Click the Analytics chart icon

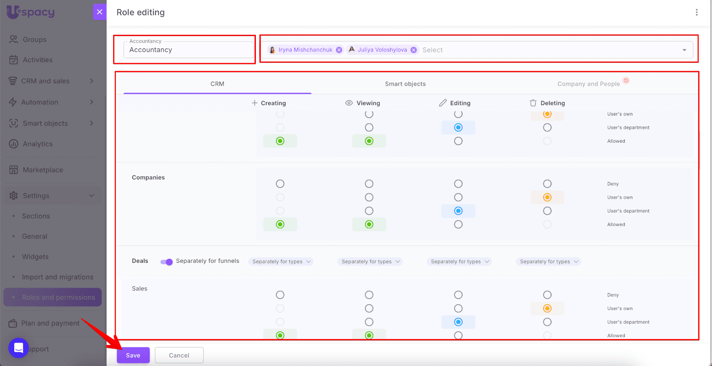pyautogui.click(x=14, y=144)
